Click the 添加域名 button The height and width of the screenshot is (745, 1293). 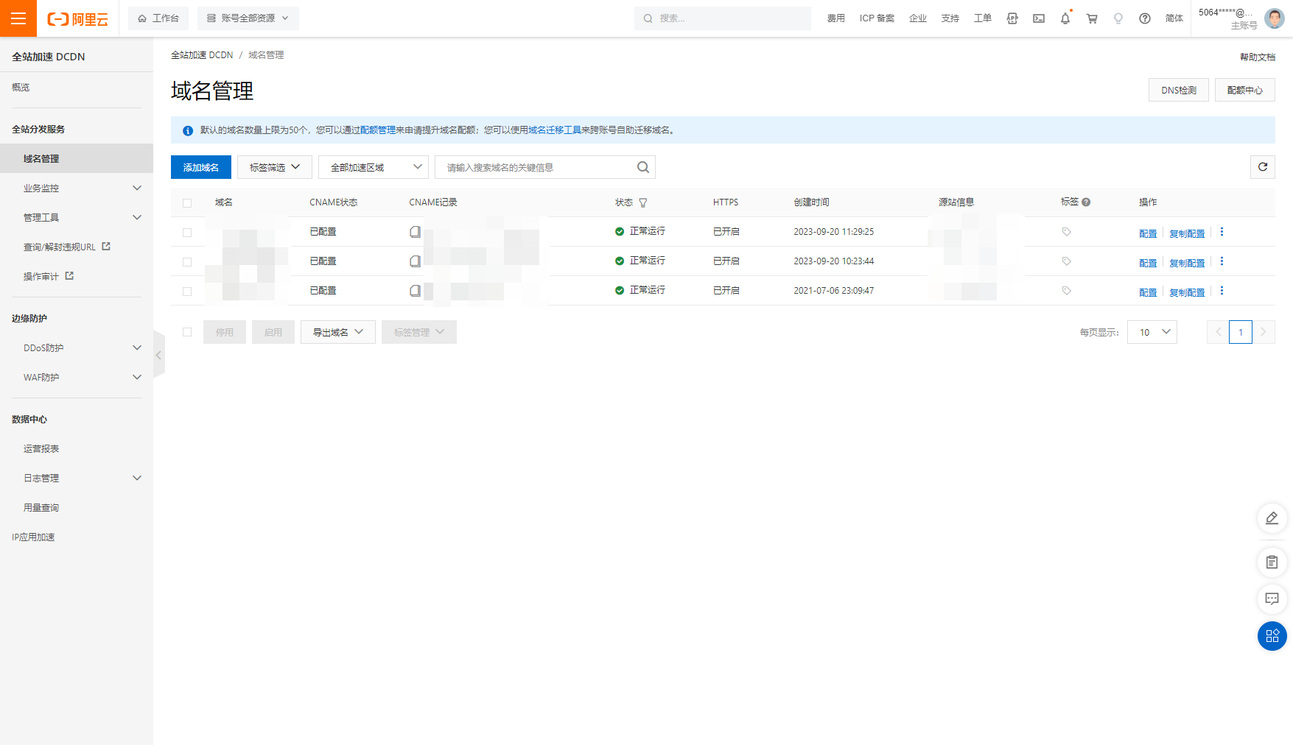(x=200, y=167)
